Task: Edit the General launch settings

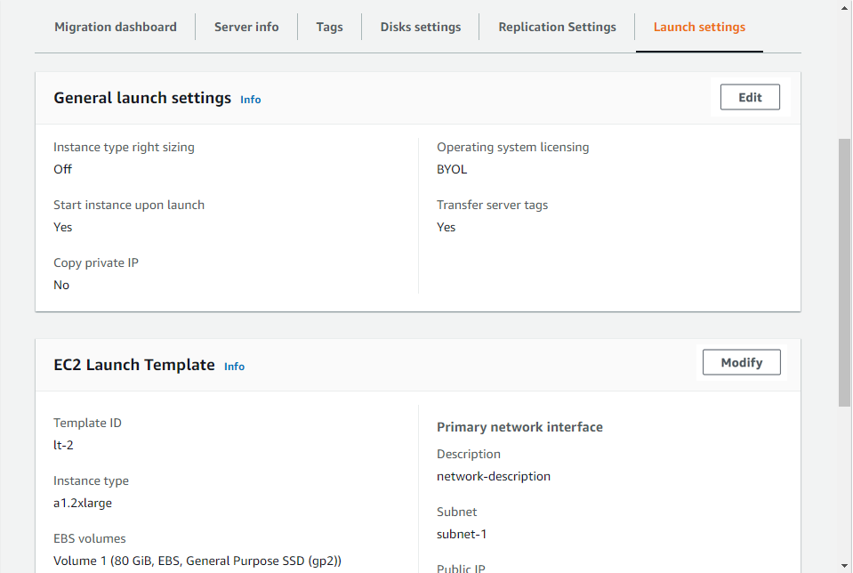Action: [x=750, y=98]
